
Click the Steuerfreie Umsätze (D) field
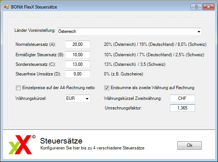(78, 74)
